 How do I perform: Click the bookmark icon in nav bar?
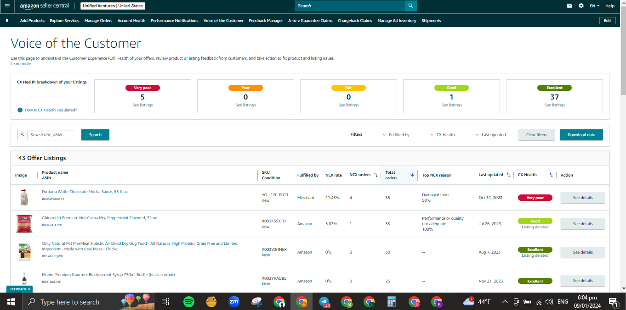pos(7,21)
